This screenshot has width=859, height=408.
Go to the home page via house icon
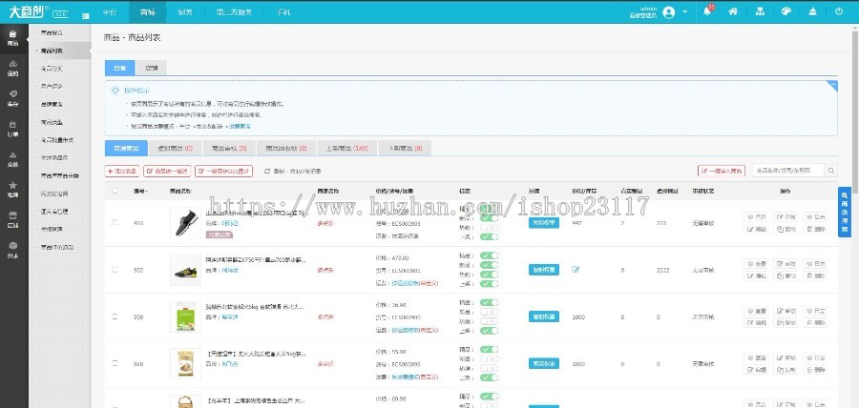tap(733, 10)
